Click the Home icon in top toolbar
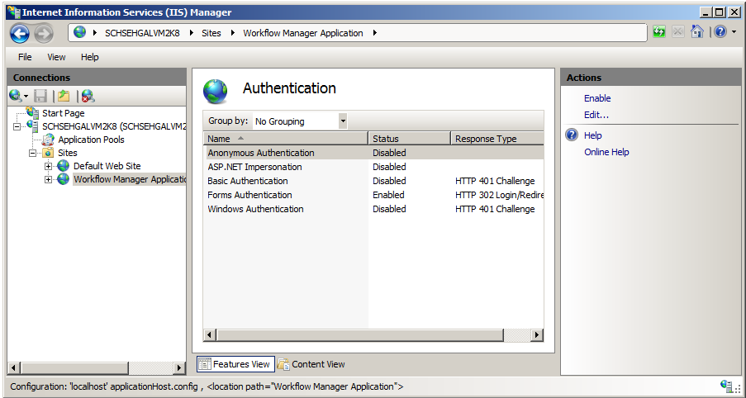This screenshot has height=398, width=746. coord(697,33)
